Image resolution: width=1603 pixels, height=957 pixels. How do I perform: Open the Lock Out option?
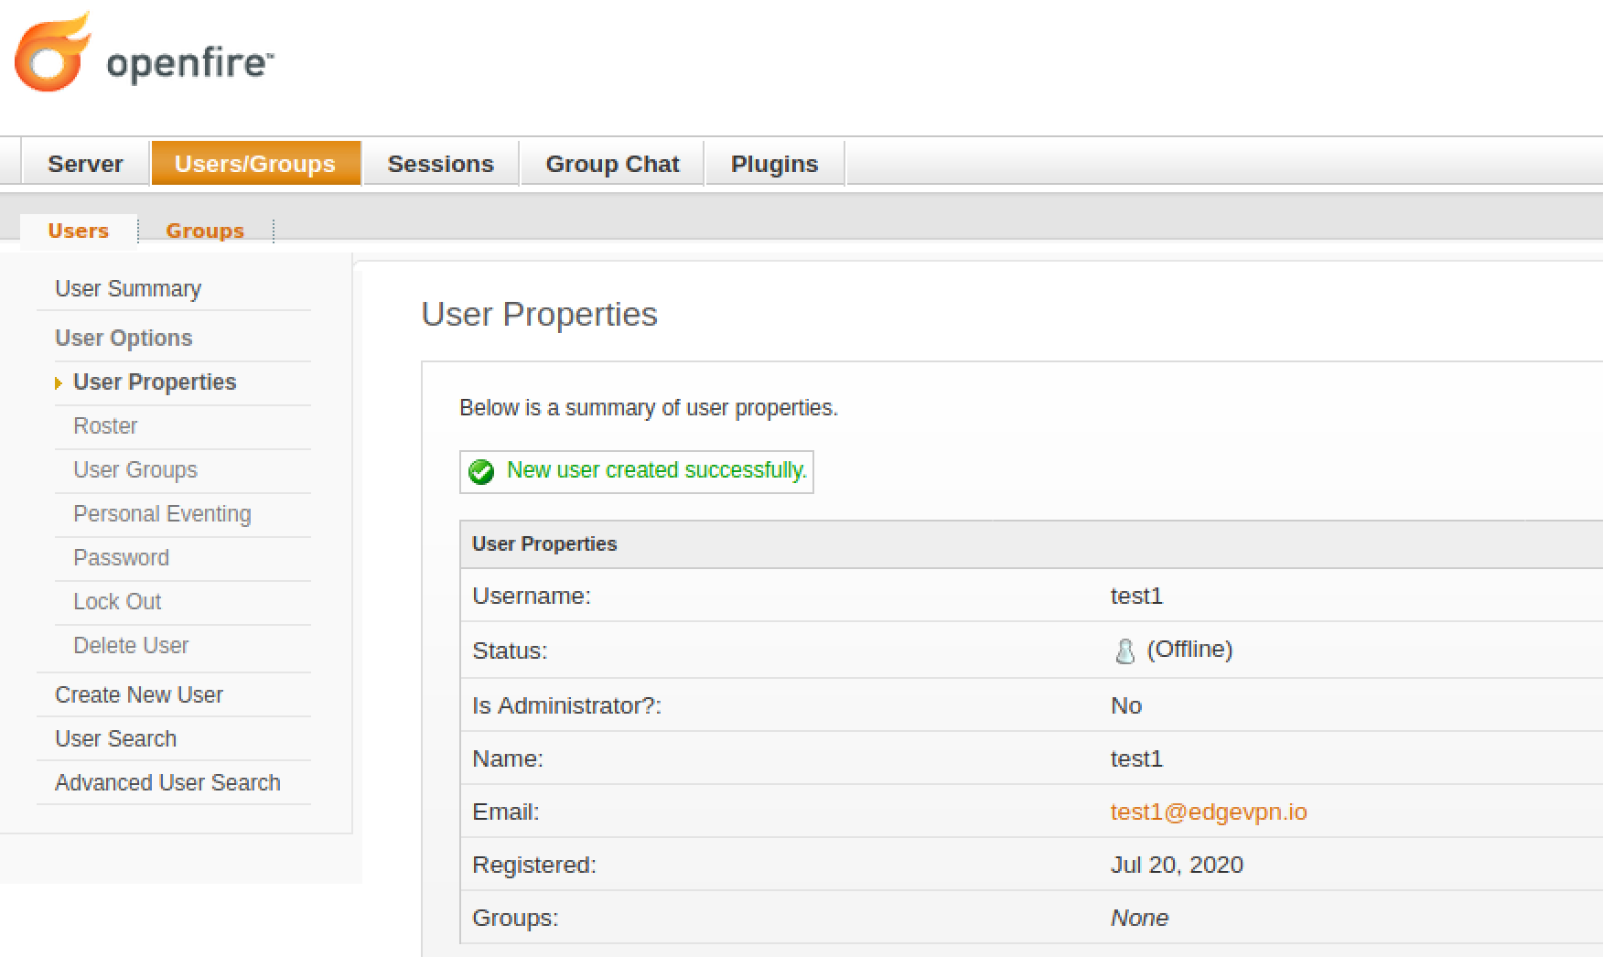[x=117, y=601]
